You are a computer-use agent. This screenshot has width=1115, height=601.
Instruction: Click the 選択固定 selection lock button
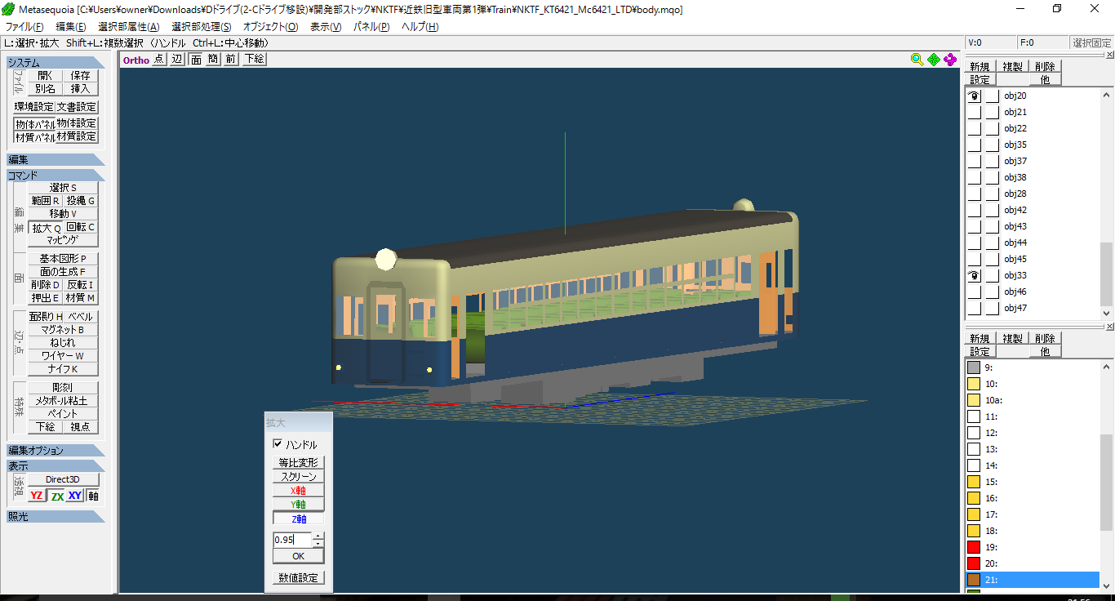(x=1091, y=43)
